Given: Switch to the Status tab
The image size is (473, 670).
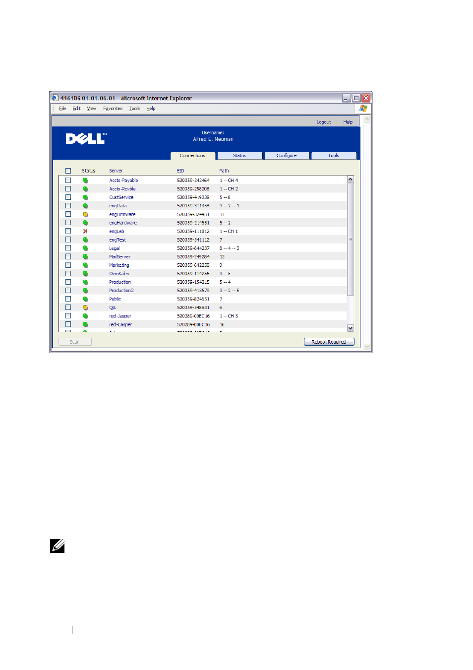Looking at the screenshot, I should point(239,156).
